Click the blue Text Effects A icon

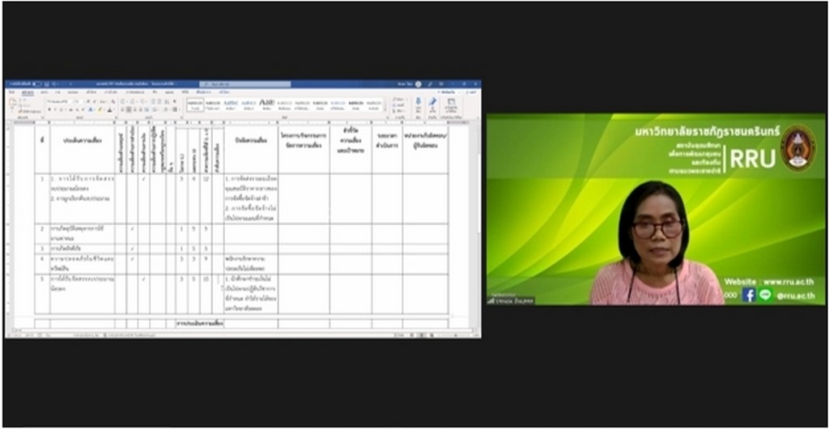click(x=91, y=109)
